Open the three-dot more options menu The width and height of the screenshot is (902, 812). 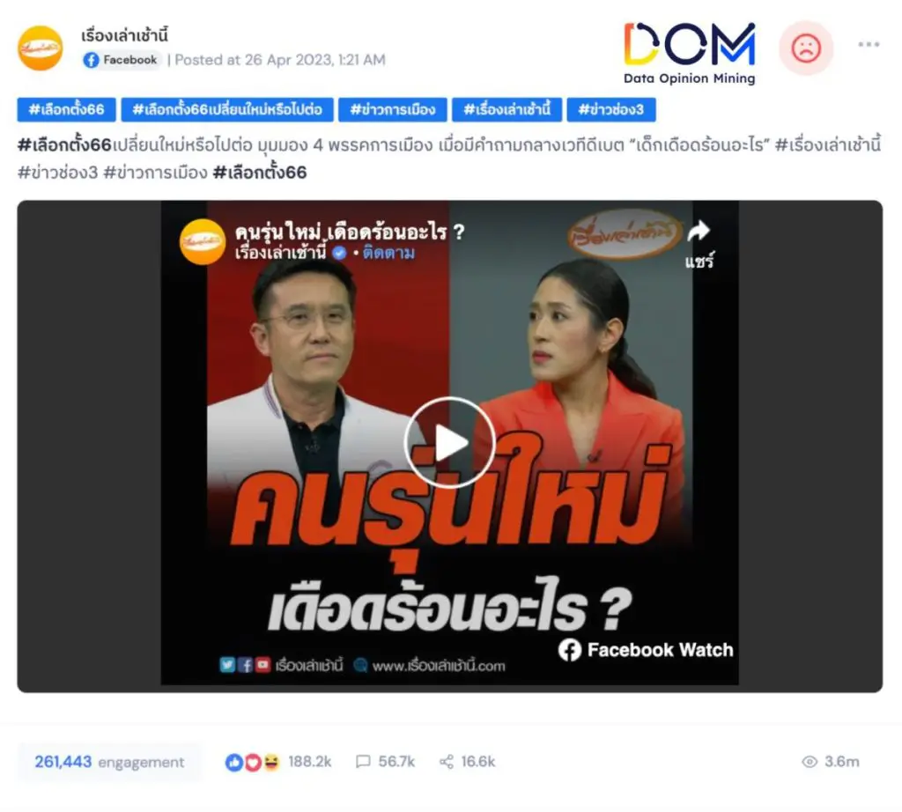coord(868,44)
